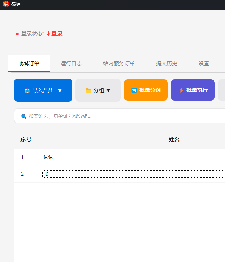Screen dimensions: 225x262
Task: Click the 姓名 column header
Action: (174, 139)
